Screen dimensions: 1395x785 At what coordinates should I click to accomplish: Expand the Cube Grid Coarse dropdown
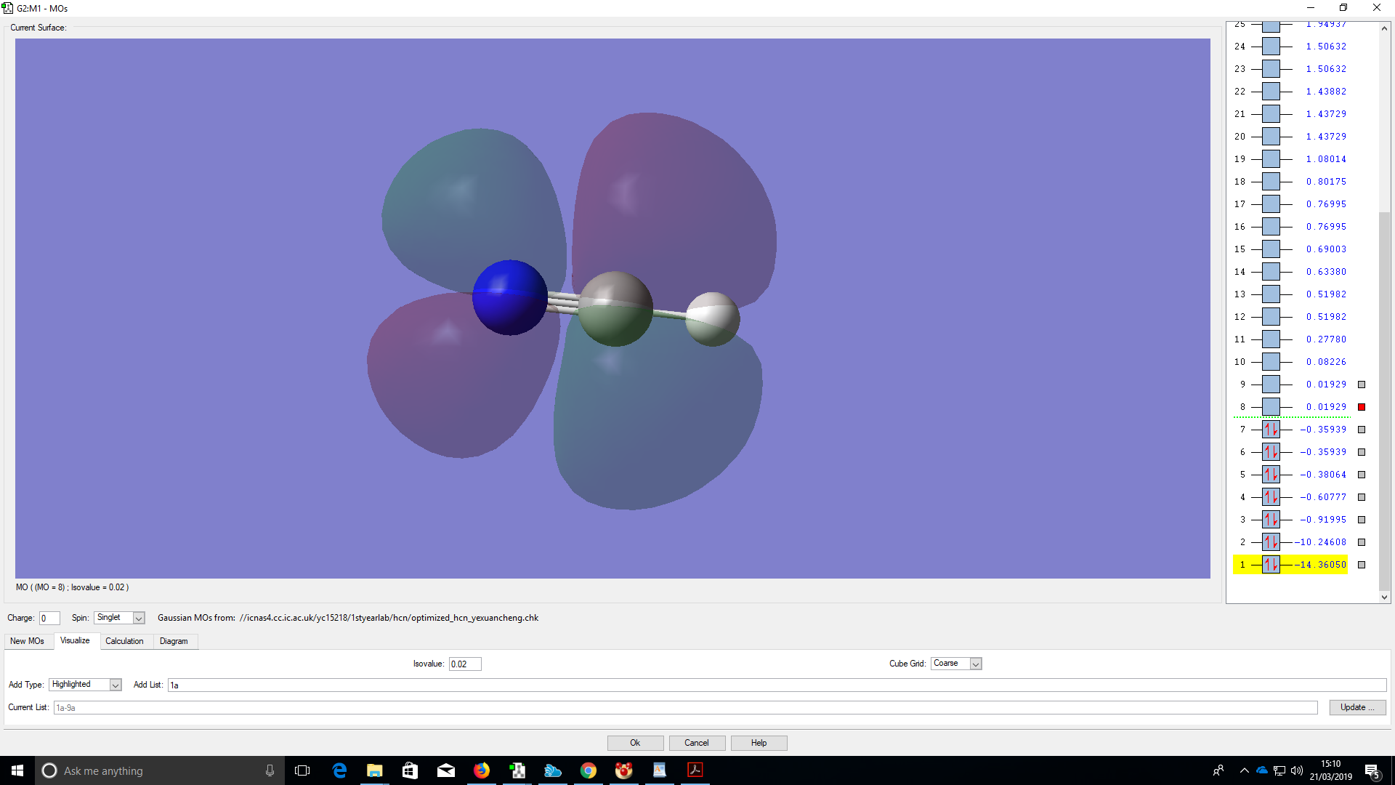(x=976, y=664)
